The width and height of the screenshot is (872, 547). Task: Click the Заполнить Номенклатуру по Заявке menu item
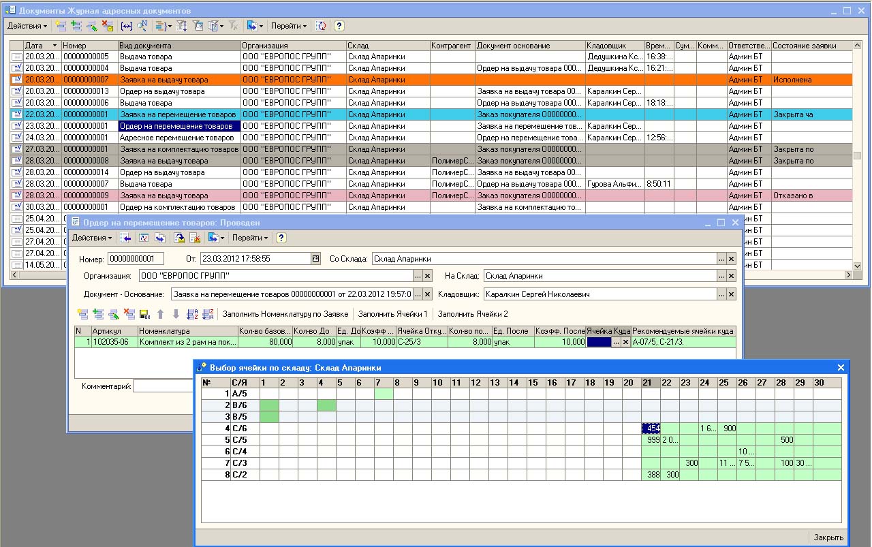[285, 314]
